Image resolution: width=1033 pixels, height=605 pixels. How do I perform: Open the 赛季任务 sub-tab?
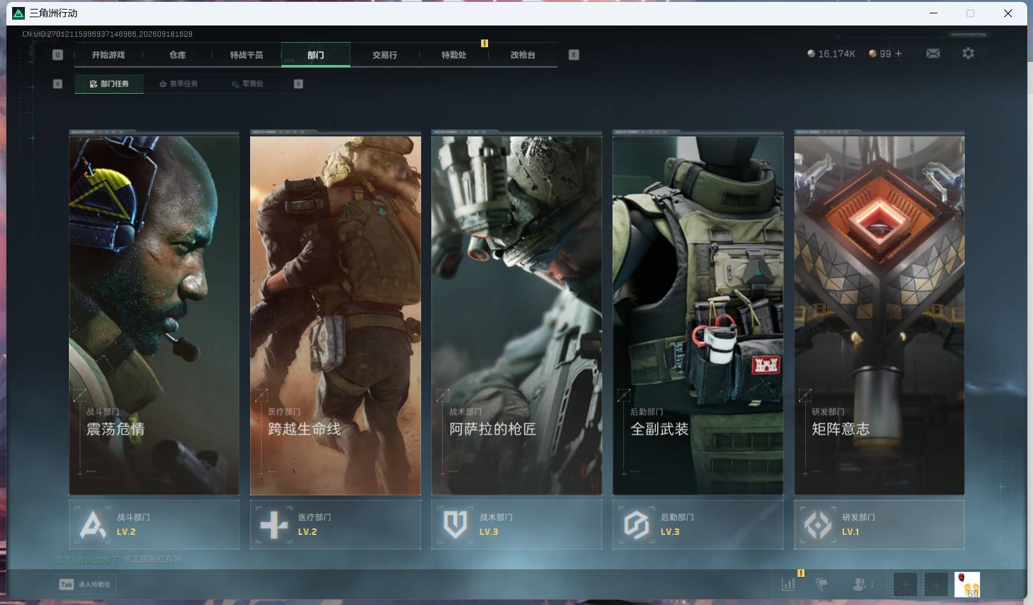179,84
